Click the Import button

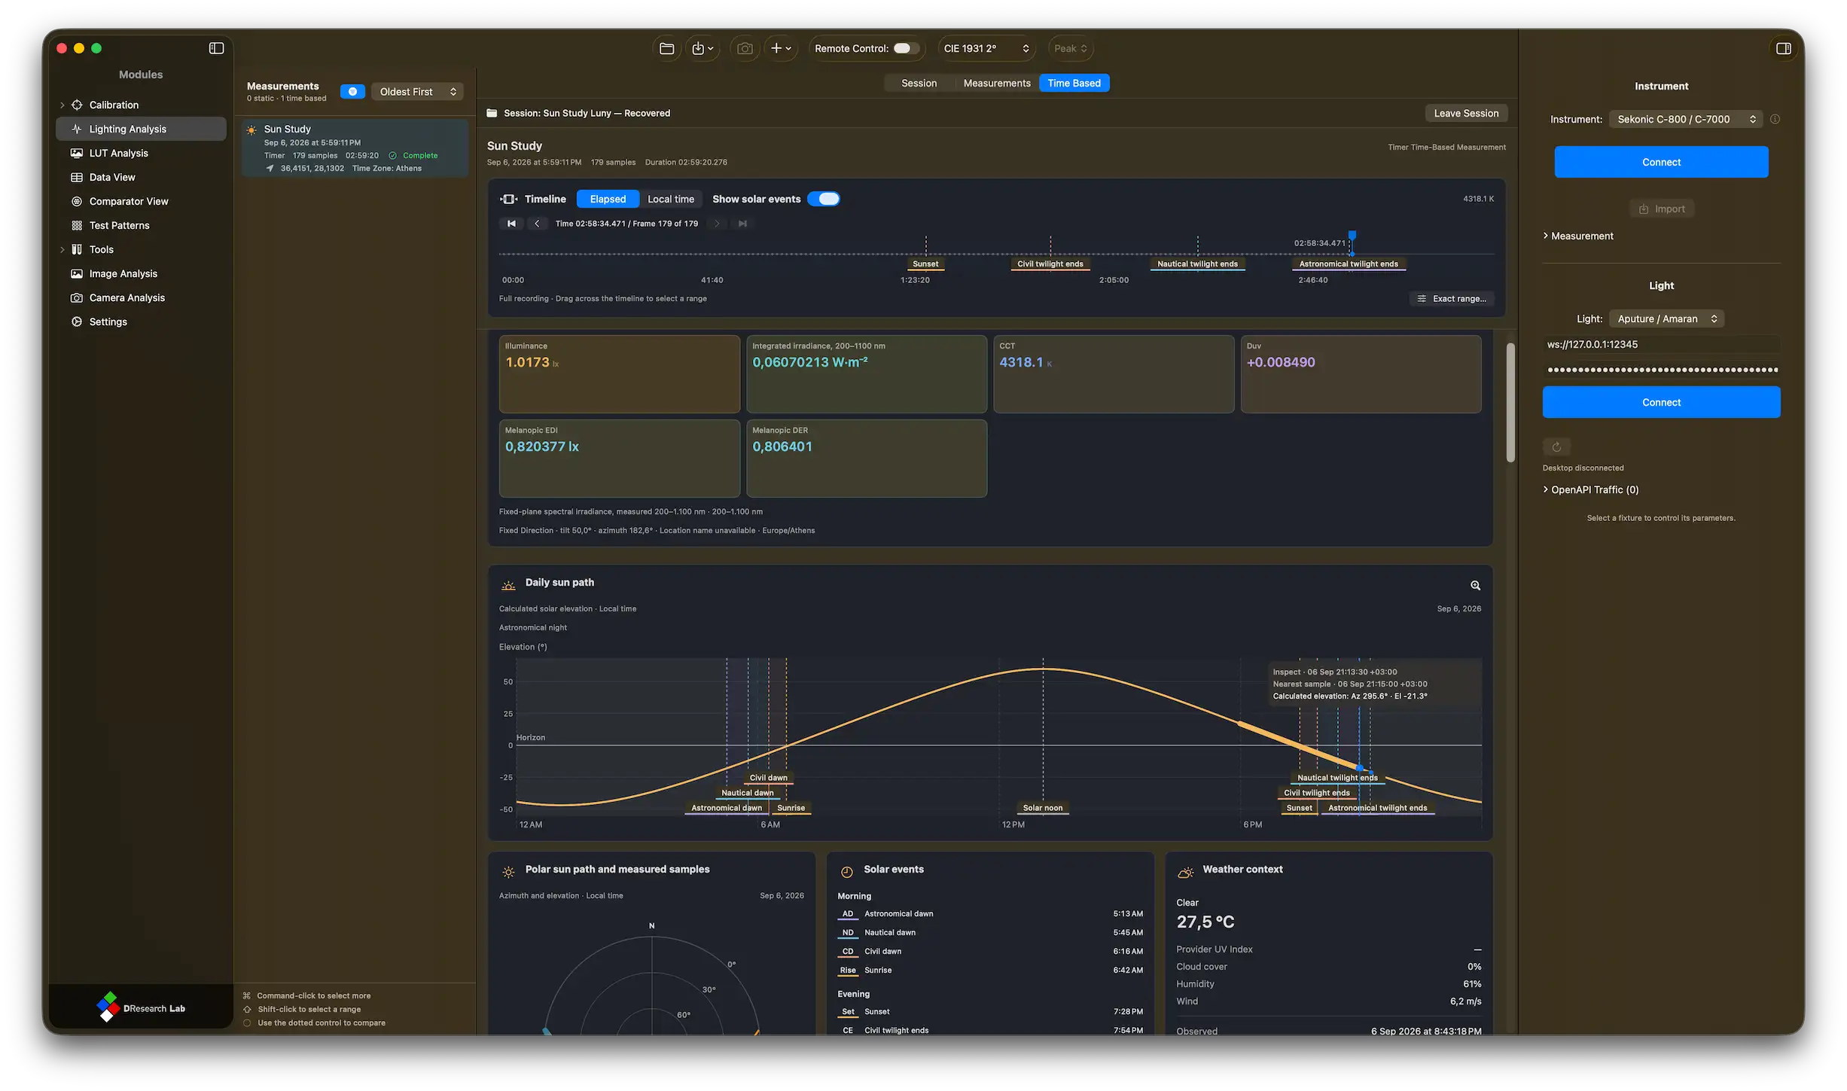(x=1662, y=209)
